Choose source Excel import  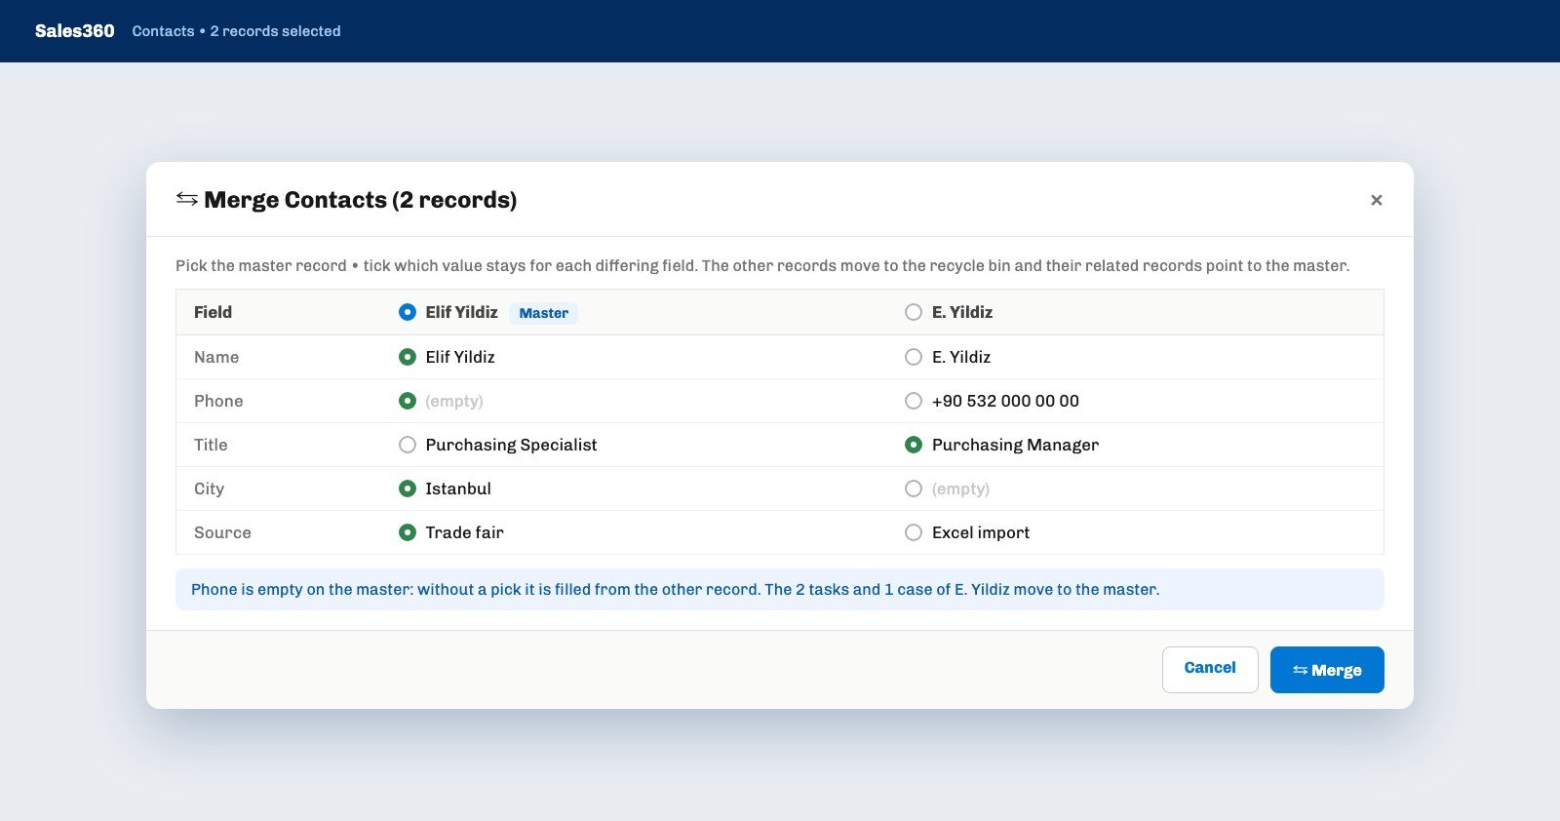pyautogui.click(x=914, y=532)
